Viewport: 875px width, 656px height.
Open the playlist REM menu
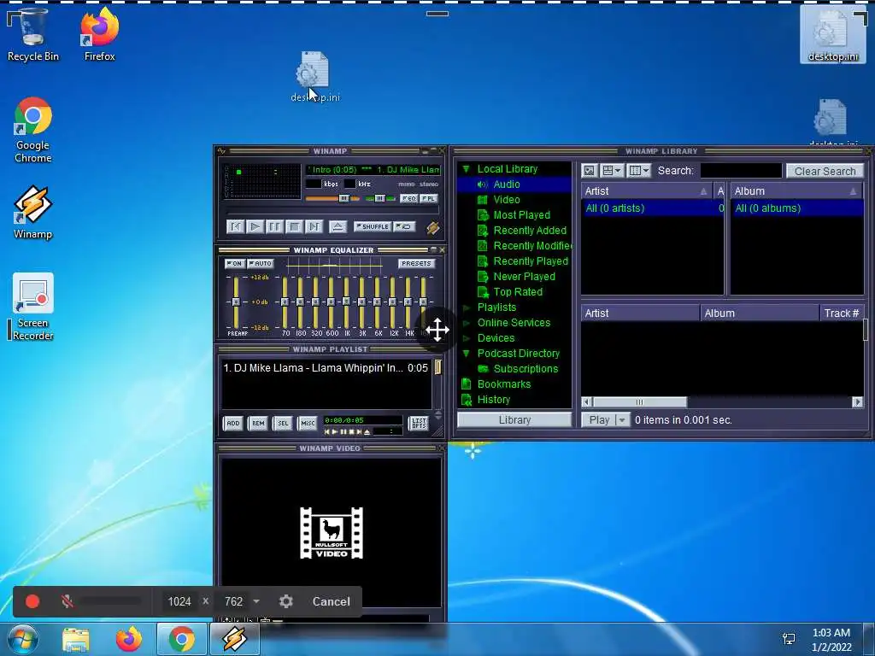pyautogui.click(x=258, y=424)
